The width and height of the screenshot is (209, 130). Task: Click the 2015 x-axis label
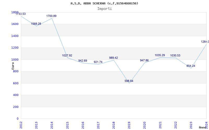67,125
